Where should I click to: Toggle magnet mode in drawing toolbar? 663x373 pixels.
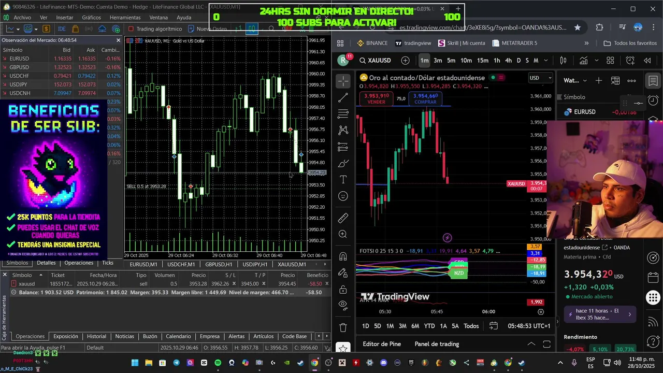point(343,256)
